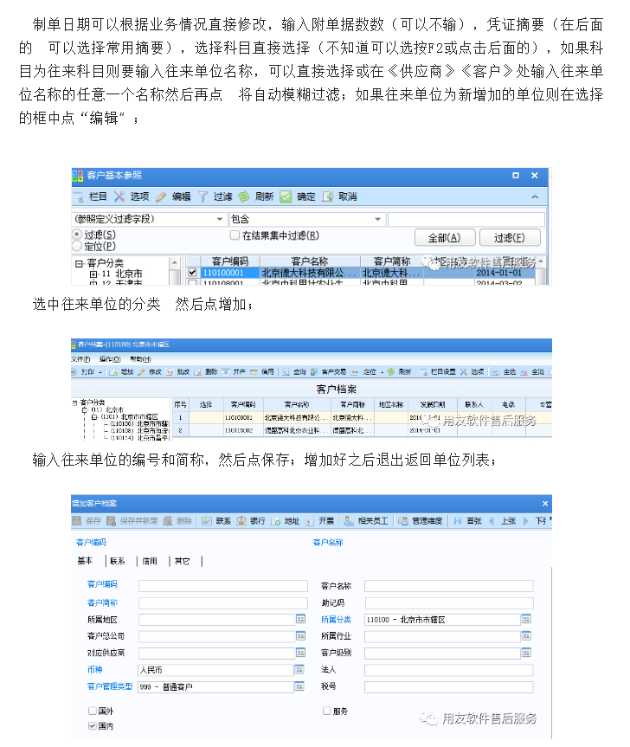Check the 国外 checkbox

[x=93, y=711]
